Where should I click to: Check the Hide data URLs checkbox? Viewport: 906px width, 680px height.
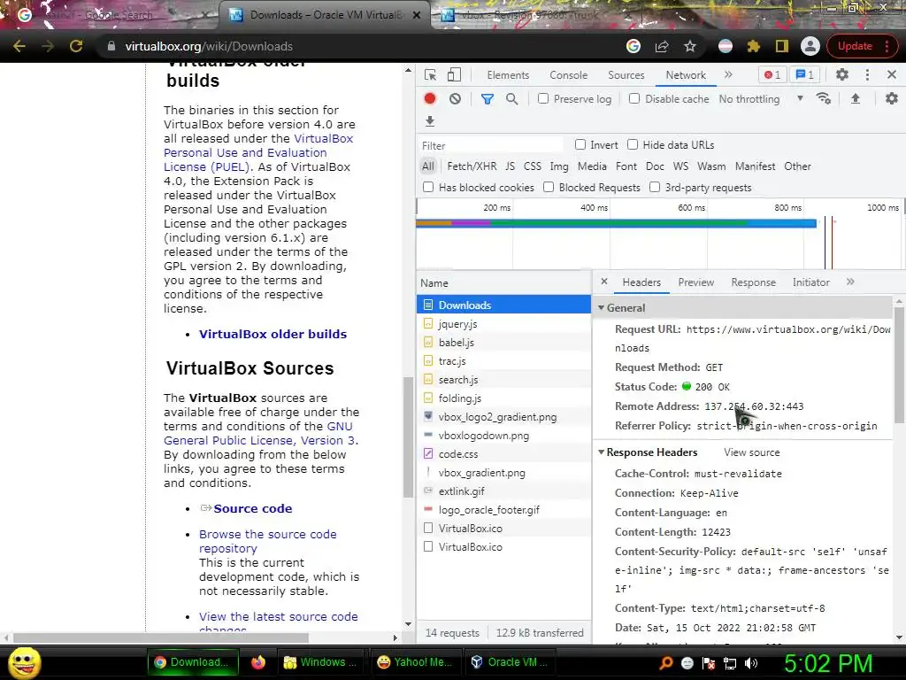[633, 144]
